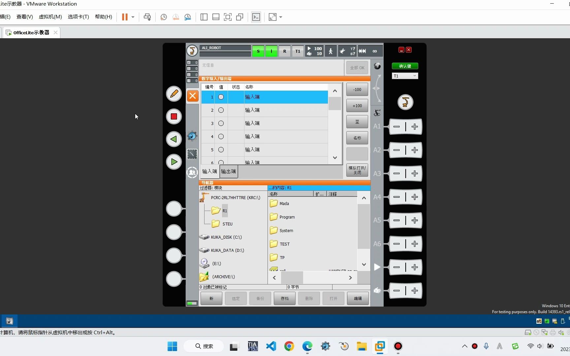The image size is (570, 356).
Task: Click the A6 plus jog key
Action: click(x=415, y=244)
